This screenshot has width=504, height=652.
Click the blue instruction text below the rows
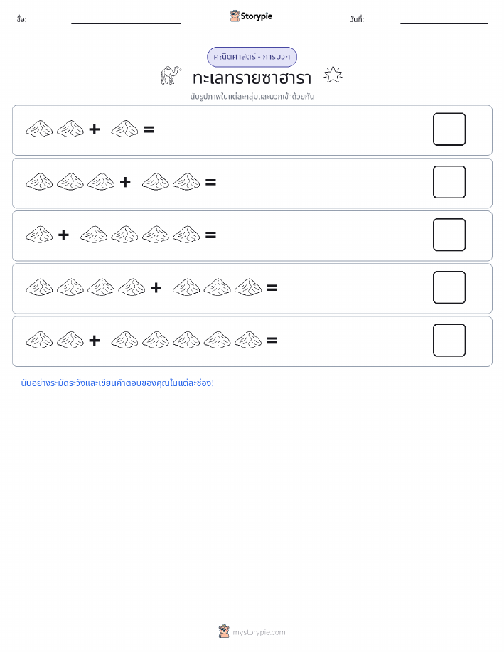point(117,383)
